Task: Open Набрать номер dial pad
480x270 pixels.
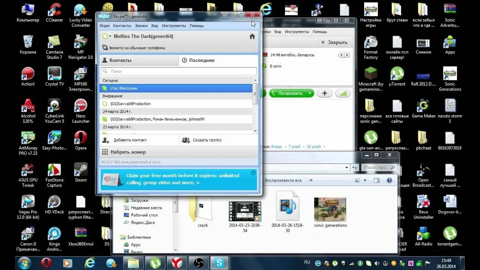Action: [179, 152]
